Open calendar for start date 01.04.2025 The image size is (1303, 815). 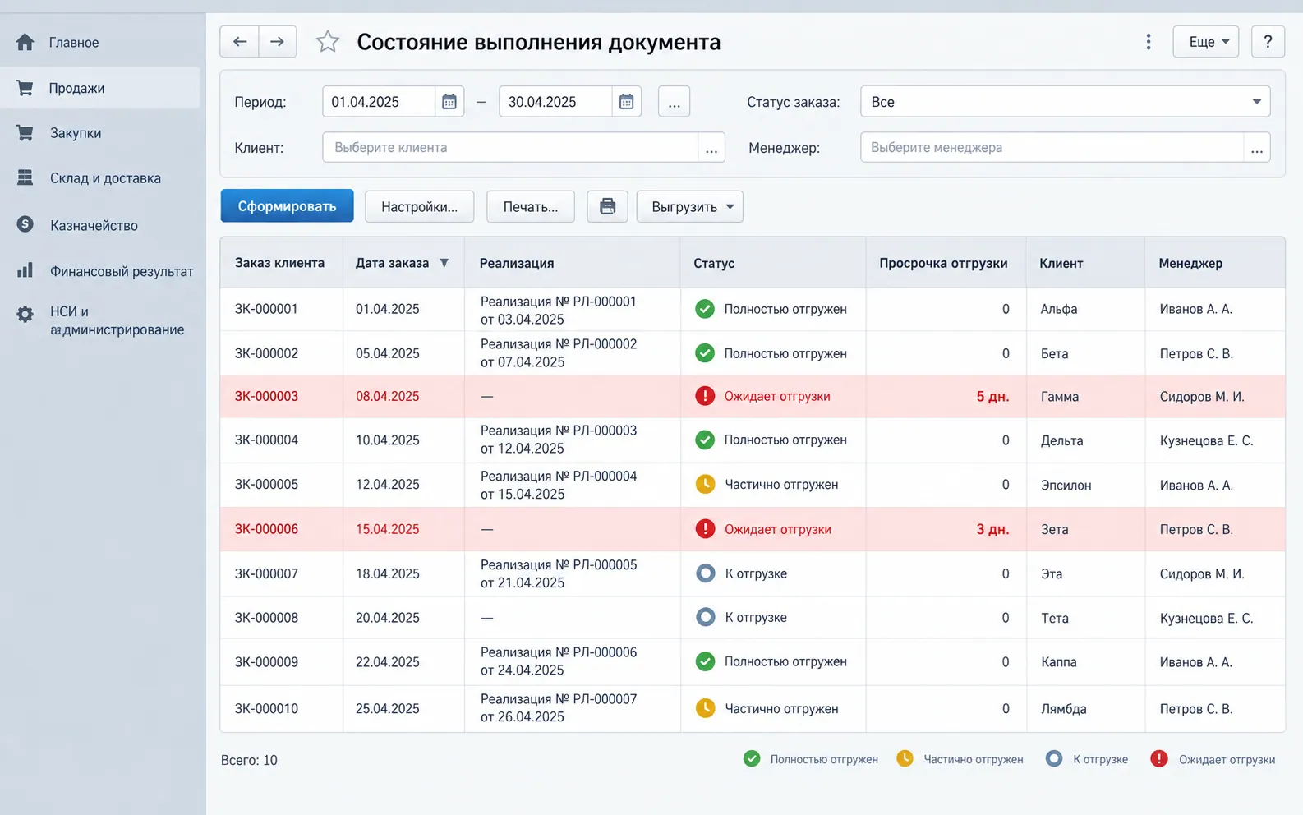(x=449, y=102)
